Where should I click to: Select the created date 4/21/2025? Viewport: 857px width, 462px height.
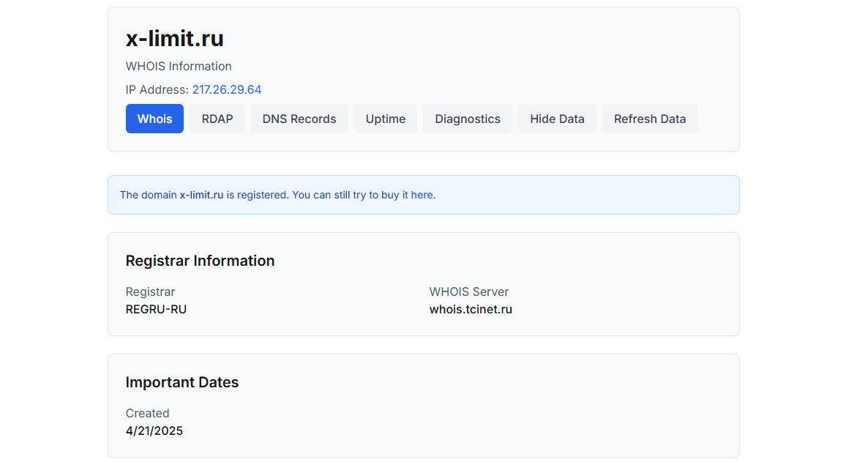(x=154, y=431)
